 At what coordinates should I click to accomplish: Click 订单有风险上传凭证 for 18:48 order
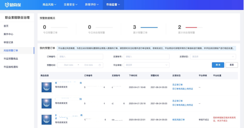(183, 89)
